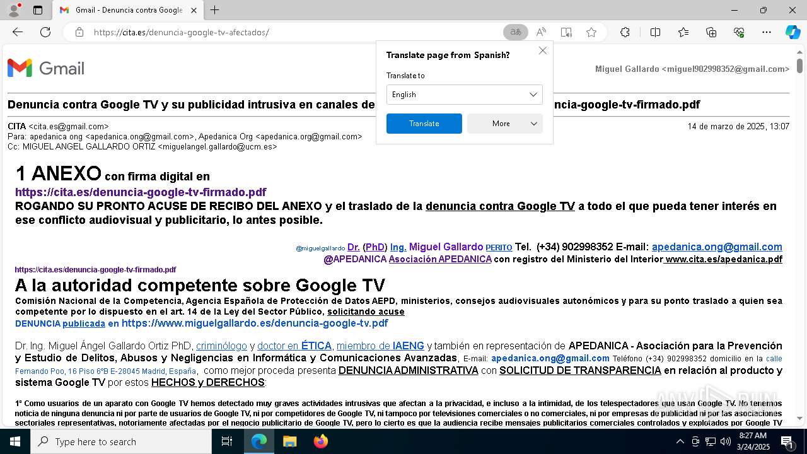Show hidden system tray icons
Viewport: 807px width, 454px height.
coord(680,441)
